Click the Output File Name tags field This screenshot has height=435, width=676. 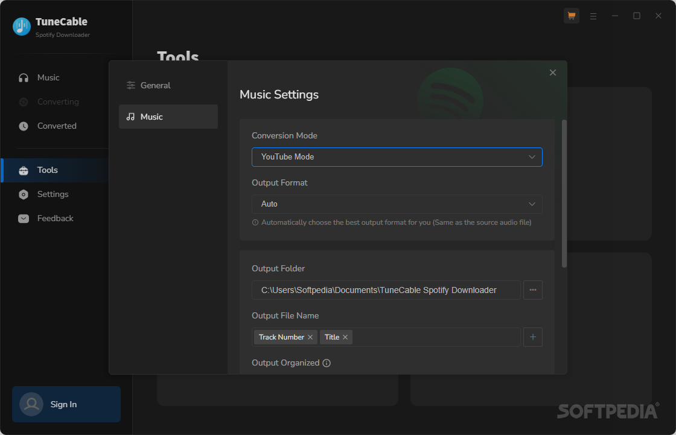[386, 337]
